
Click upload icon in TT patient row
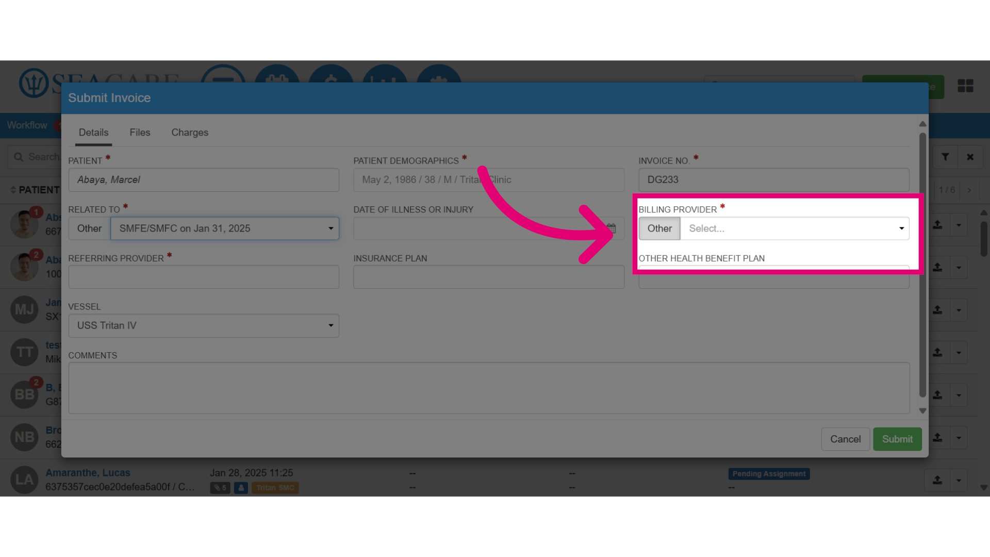click(x=937, y=352)
